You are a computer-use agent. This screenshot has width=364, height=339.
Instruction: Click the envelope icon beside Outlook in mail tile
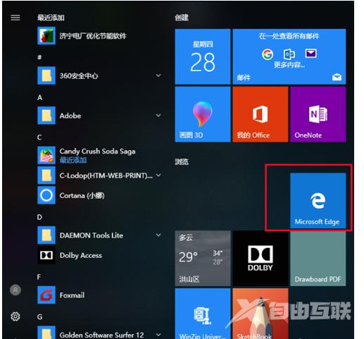coord(310,54)
